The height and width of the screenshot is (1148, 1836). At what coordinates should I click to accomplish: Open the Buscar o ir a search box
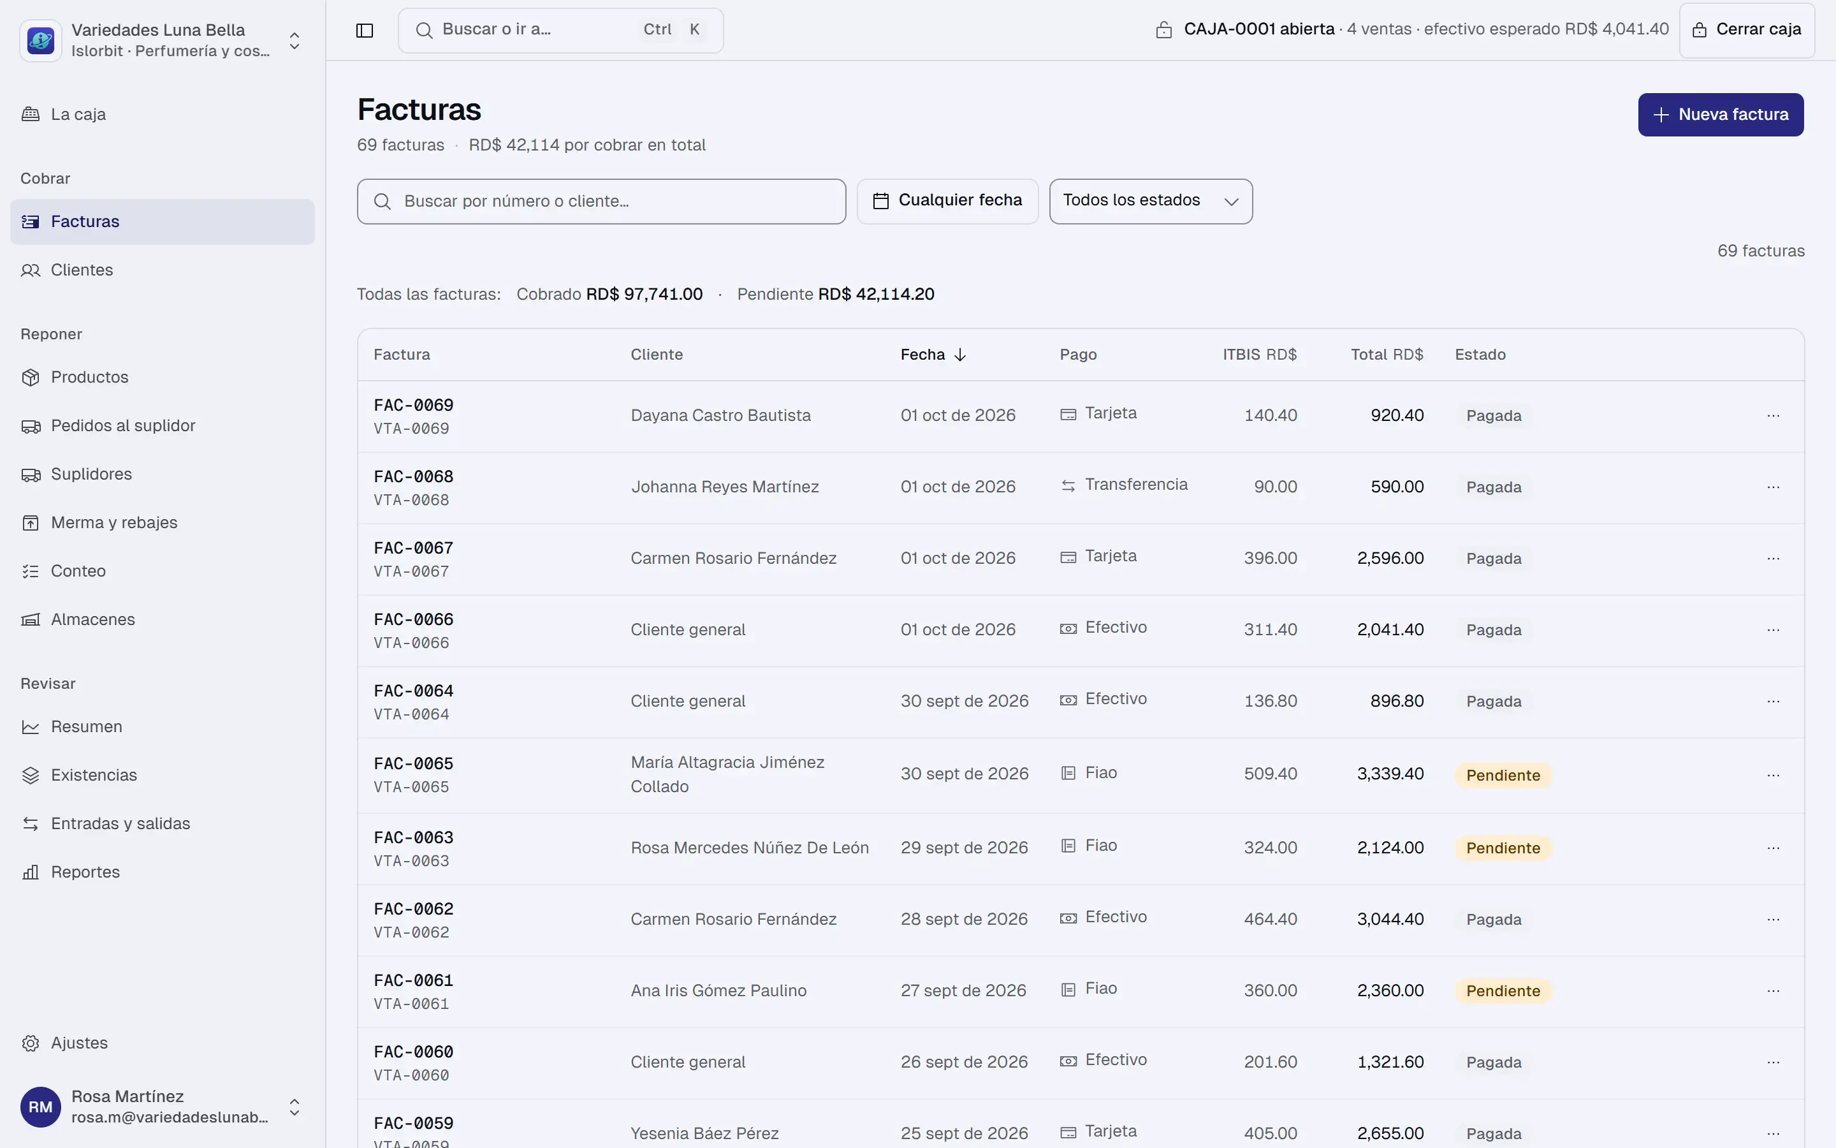[x=560, y=31]
